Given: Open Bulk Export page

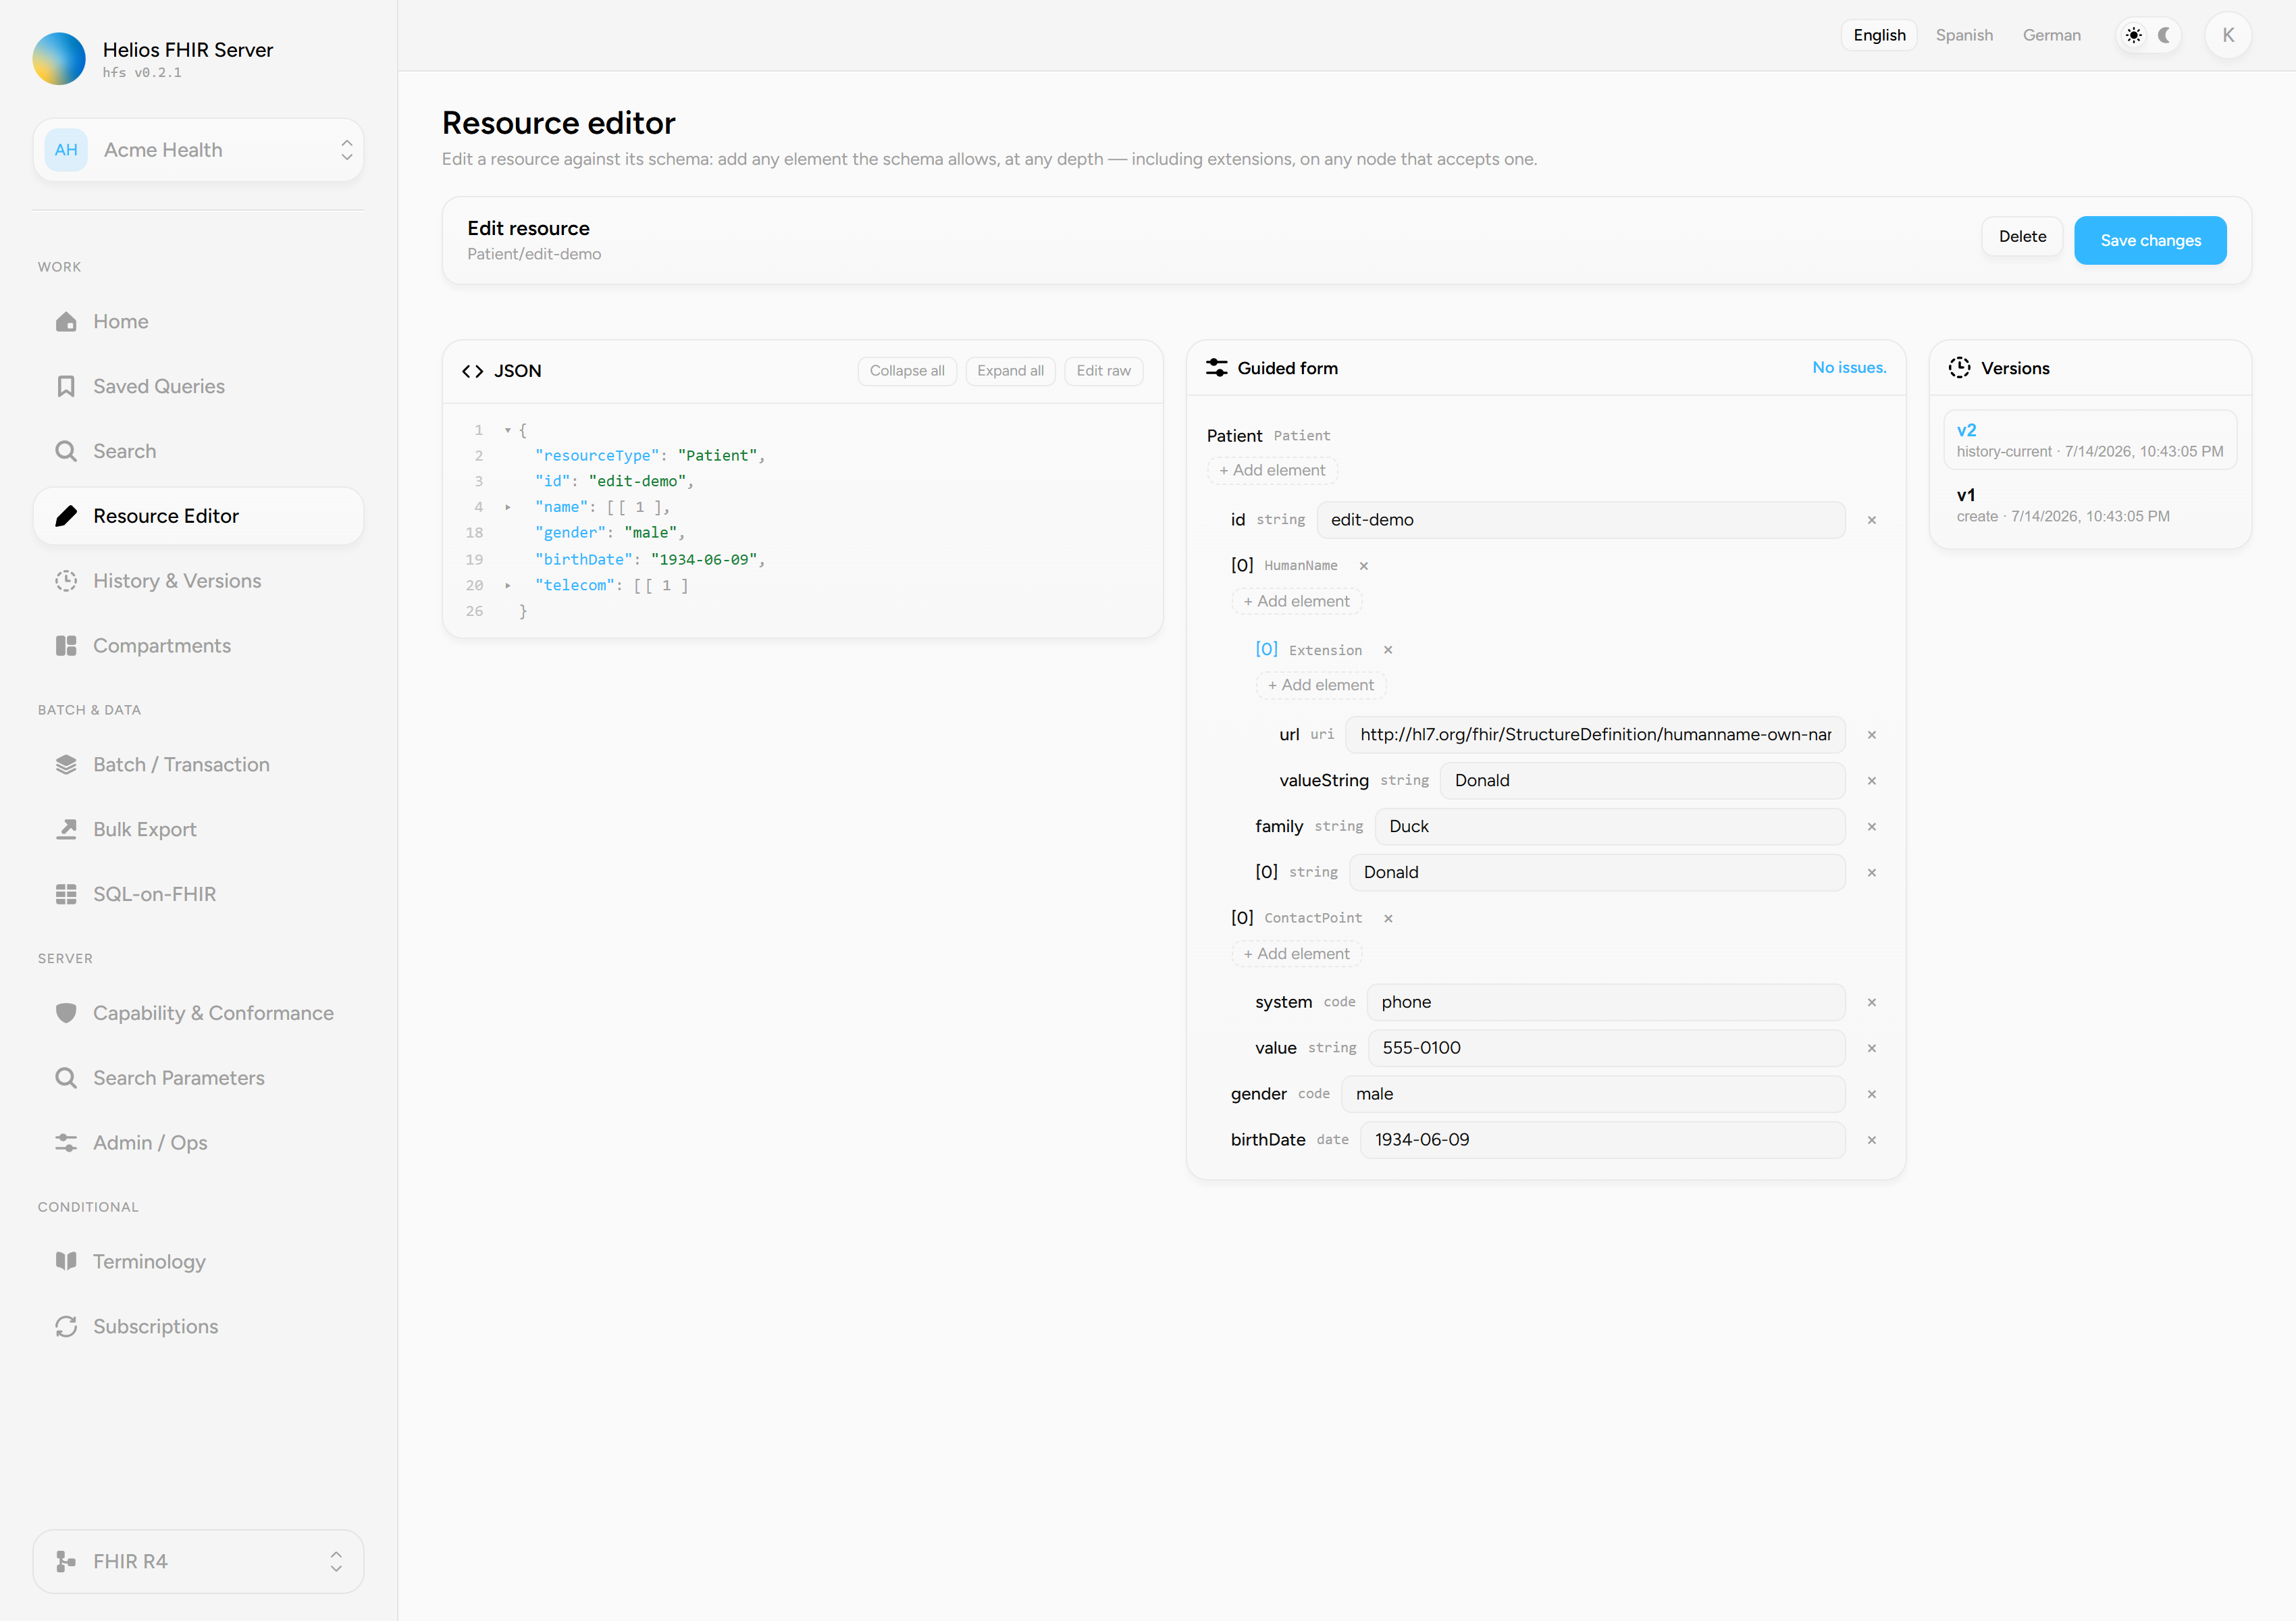Looking at the screenshot, I should (x=198, y=830).
